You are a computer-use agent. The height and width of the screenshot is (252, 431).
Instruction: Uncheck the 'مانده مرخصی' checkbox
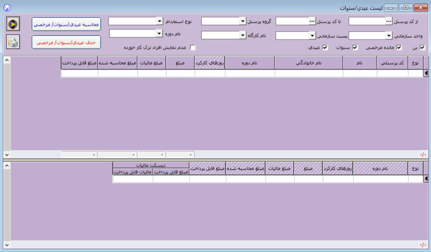click(399, 48)
